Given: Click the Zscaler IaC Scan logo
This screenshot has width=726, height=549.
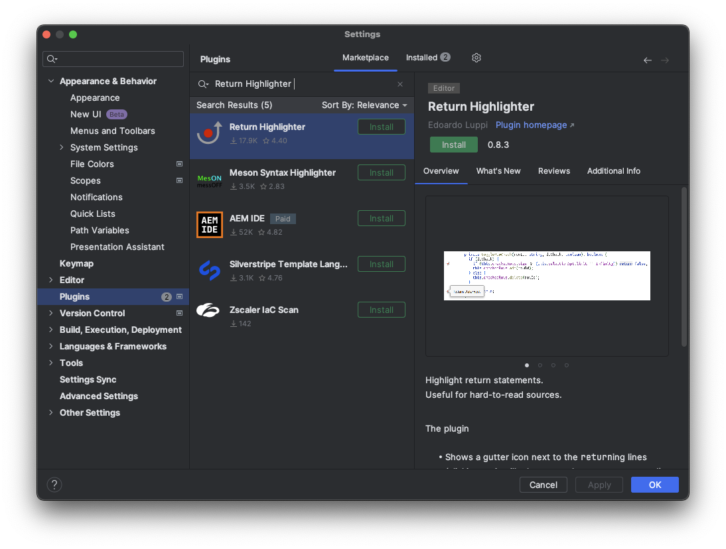Looking at the screenshot, I should [x=208, y=310].
